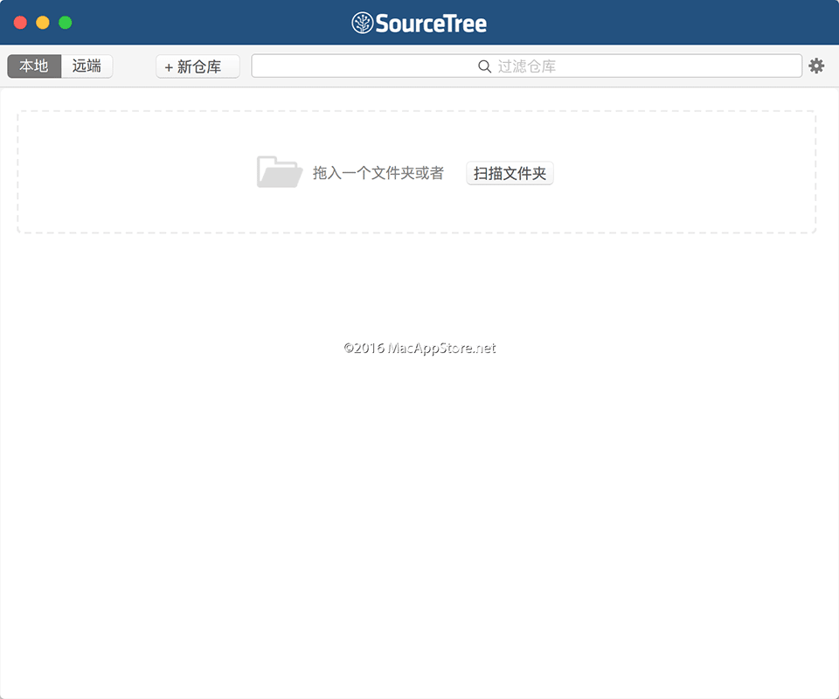This screenshot has width=839, height=699.
Task: Close the window with the red button
Action: coord(20,23)
